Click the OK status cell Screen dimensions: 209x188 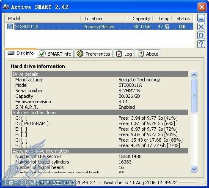[x=182, y=27]
